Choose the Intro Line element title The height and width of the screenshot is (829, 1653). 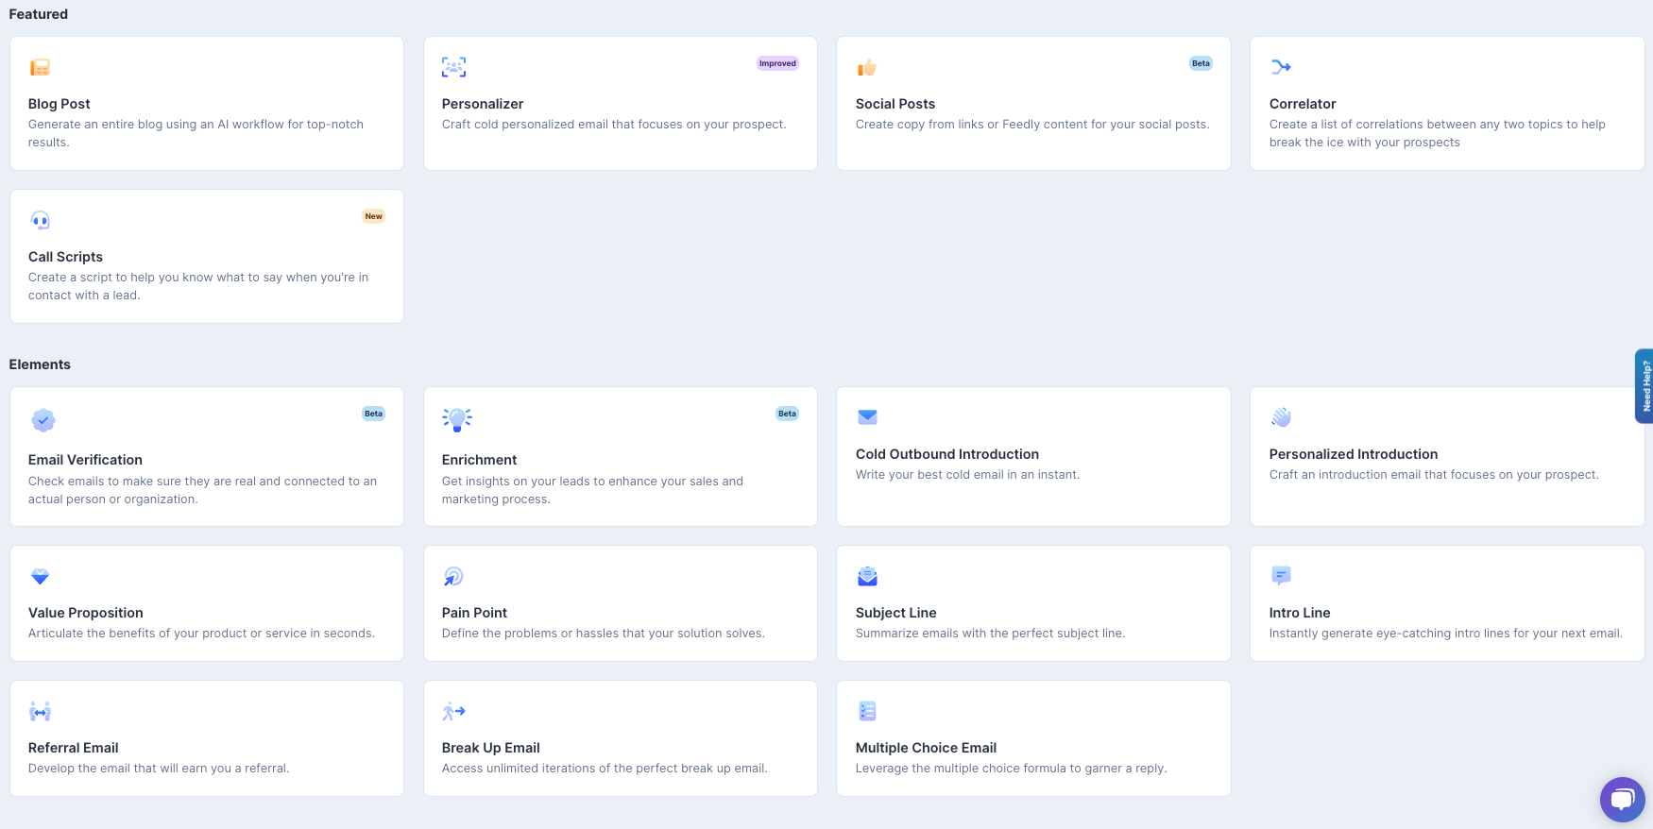1299,613
